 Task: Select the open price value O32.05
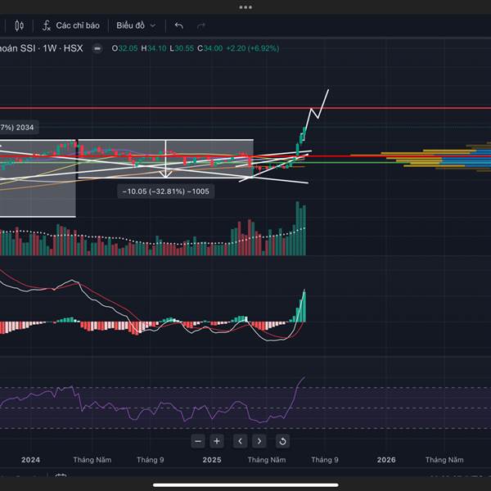tap(124, 48)
